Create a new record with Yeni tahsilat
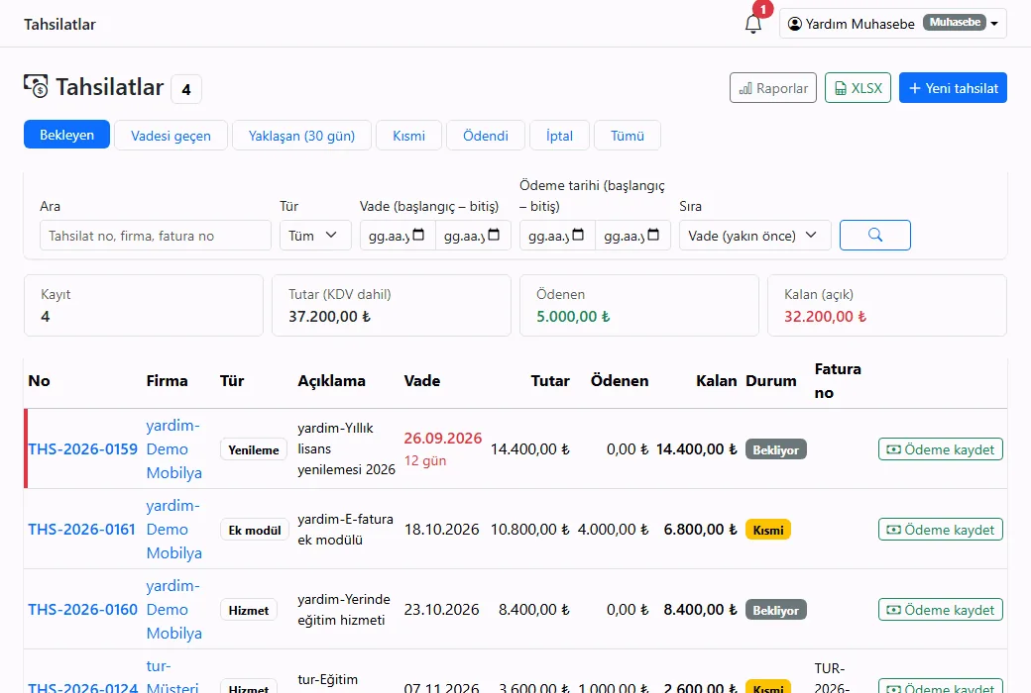The image size is (1031, 693). 953,88
